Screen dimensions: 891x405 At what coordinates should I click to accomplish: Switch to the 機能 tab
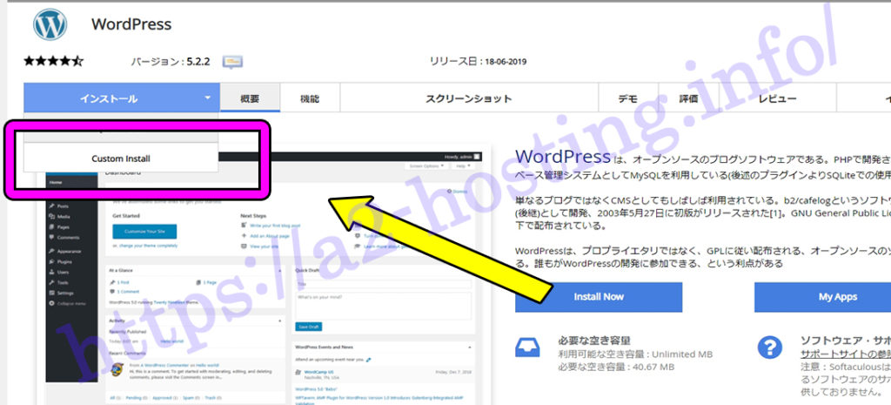310,98
